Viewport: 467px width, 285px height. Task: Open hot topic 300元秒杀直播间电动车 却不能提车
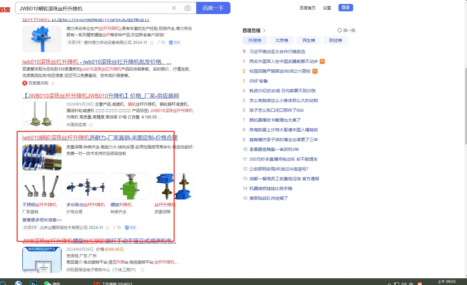click(284, 159)
